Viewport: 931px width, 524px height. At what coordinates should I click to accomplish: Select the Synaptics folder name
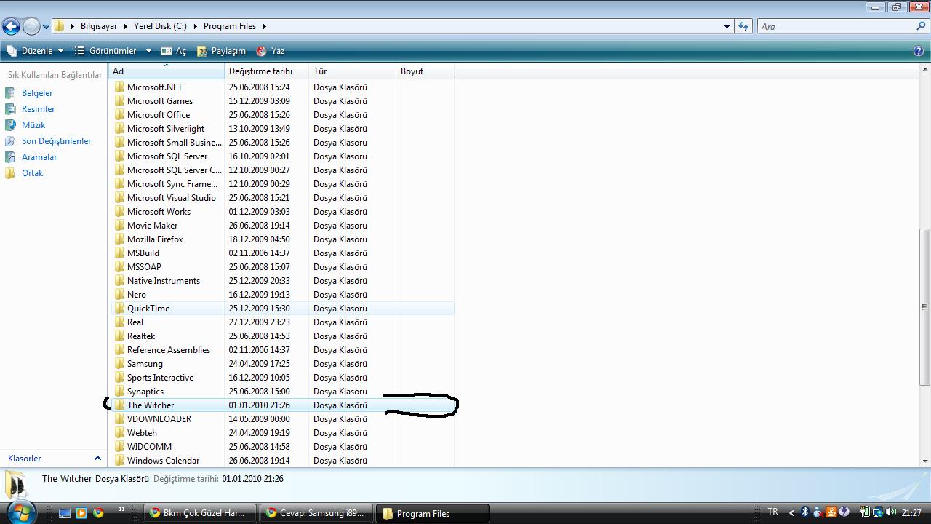(x=145, y=392)
